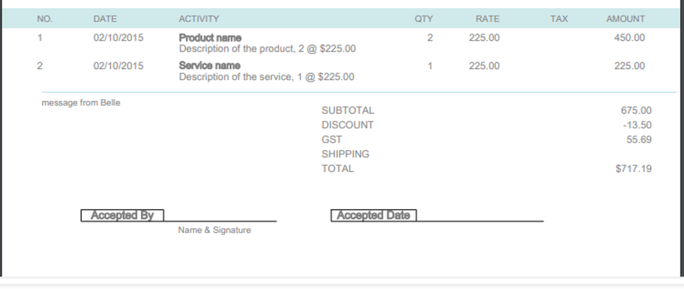Select the 55.69 GST value
The height and width of the screenshot is (289, 684).
coord(638,139)
